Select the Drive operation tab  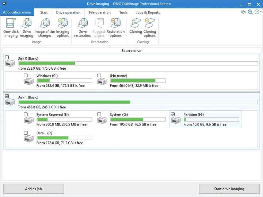(68, 12)
